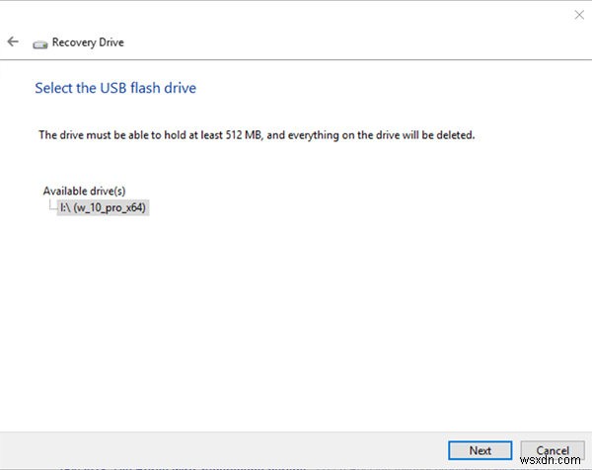The height and width of the screenshot is (470, 592).
Task: Click the "Recovery Drive" title text
Action: [88, 42]
